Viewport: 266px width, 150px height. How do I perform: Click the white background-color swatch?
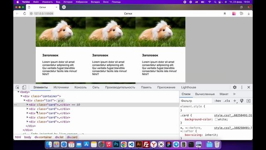216,120
